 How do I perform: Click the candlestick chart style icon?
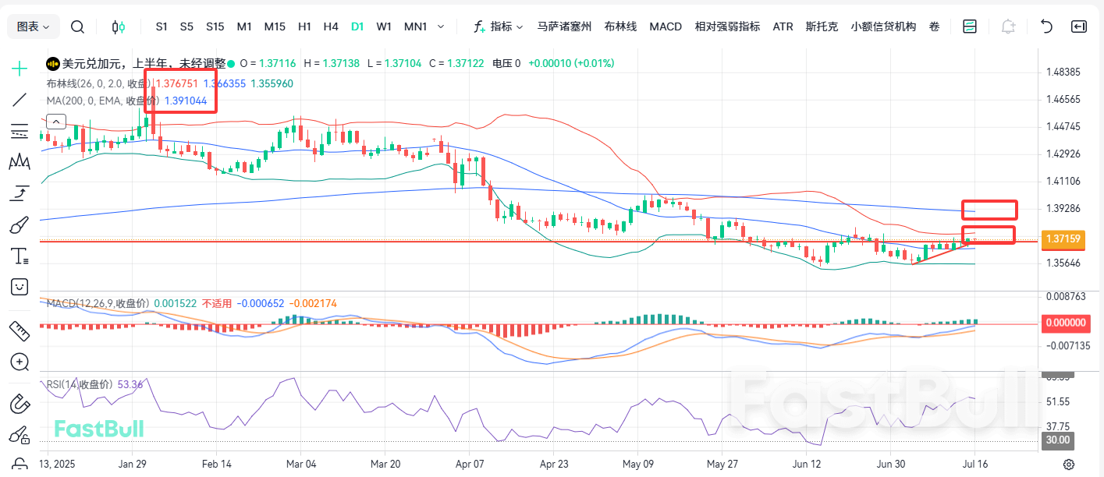(x=117, y=26)
